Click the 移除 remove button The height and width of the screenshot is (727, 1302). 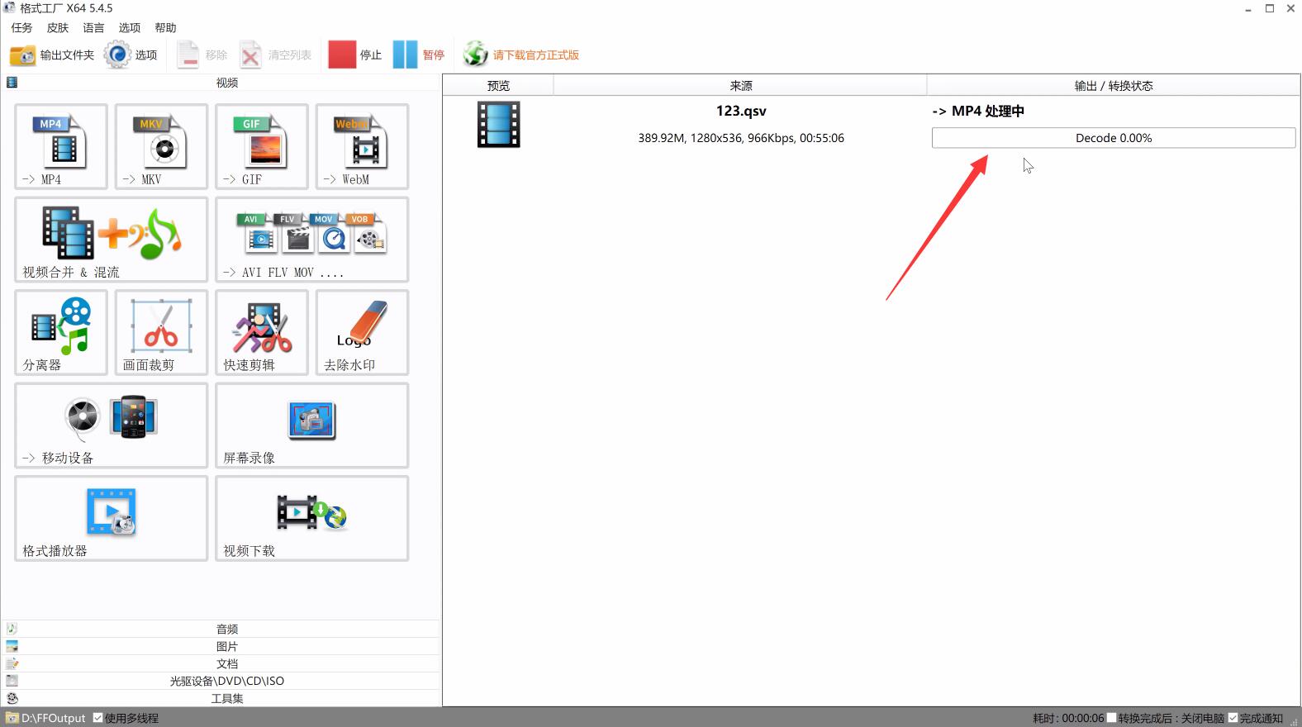click(202, 55)
